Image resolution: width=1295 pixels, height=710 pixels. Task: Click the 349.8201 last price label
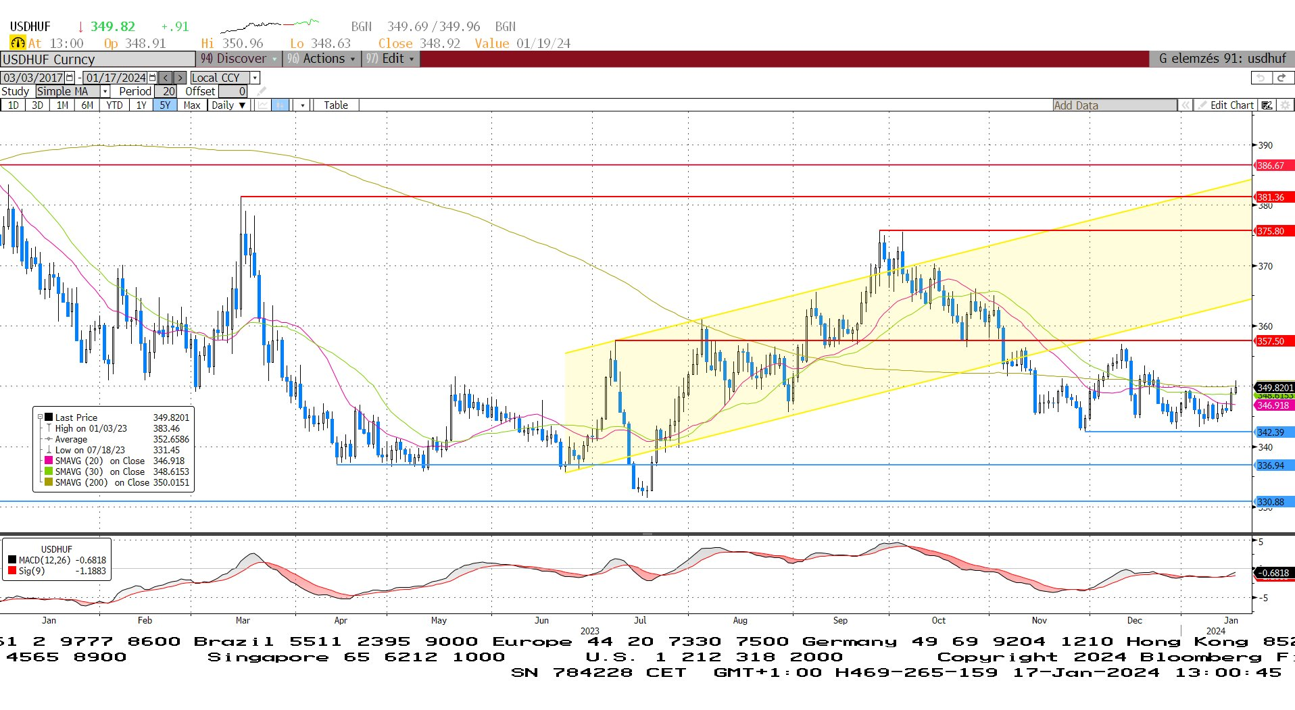[1275, 388]
